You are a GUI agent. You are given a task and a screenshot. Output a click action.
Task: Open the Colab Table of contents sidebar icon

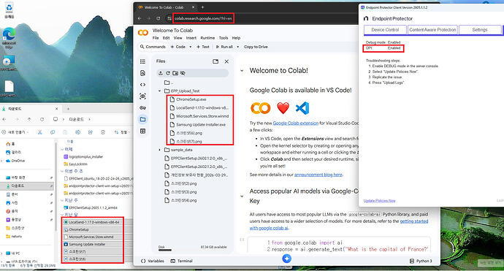point(142,61)
